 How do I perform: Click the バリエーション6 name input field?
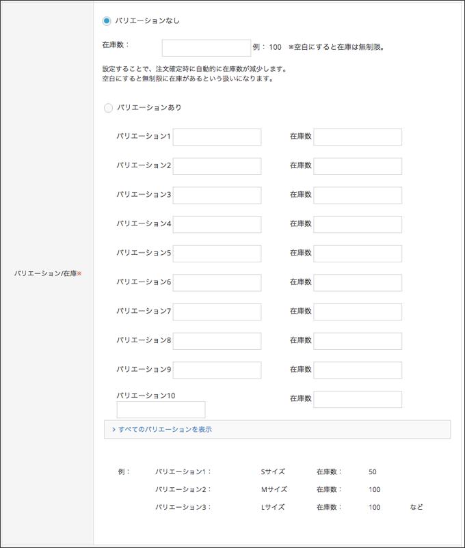pos(217,283)
